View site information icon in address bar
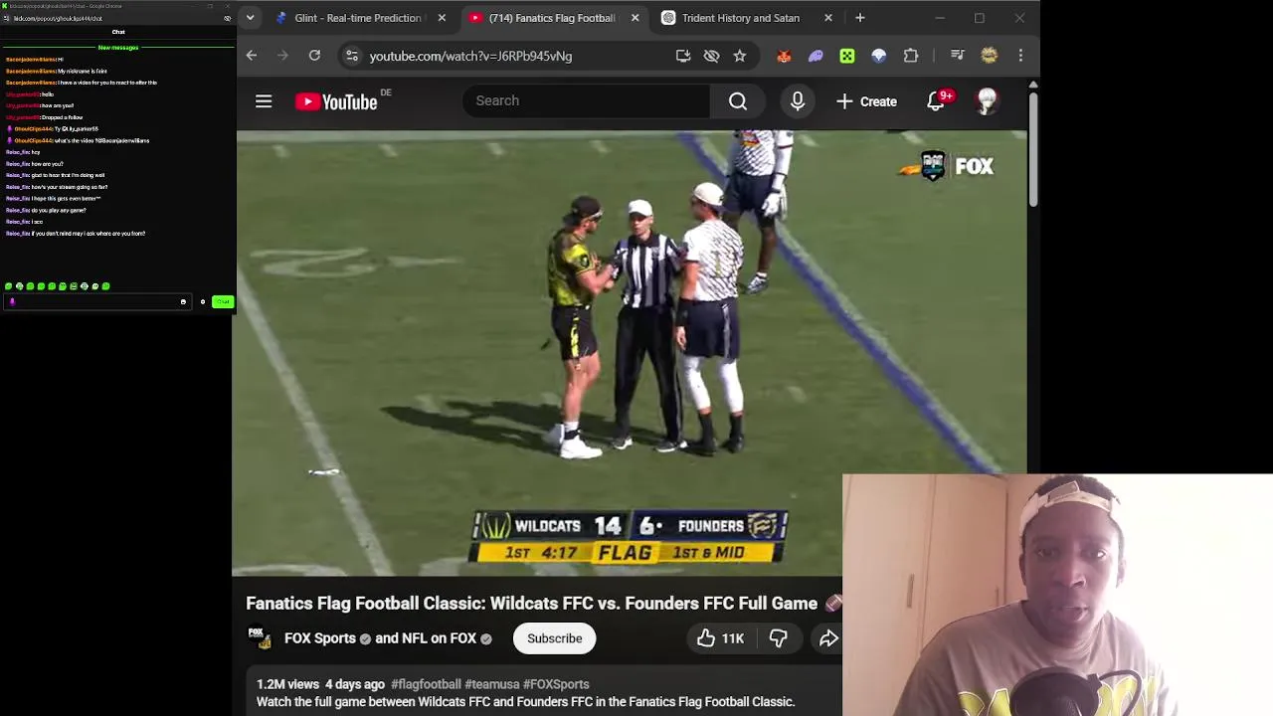1273x716 pixels. [x=351, y=56]
